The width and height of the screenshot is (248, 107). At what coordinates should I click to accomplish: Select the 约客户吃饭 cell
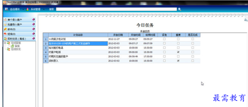pyautogui.click(x=78, y=52)
